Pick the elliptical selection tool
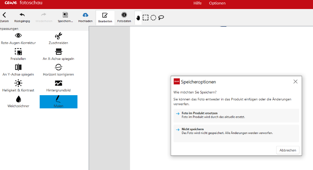Screen dimensions: 313x170 click(153, 18)
